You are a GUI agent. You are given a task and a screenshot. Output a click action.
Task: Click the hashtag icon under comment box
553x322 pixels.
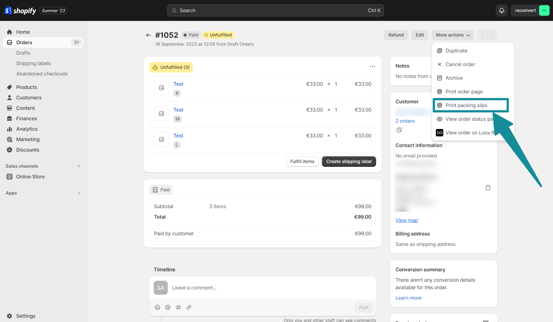pyautogui.click(x=178, y=307)
